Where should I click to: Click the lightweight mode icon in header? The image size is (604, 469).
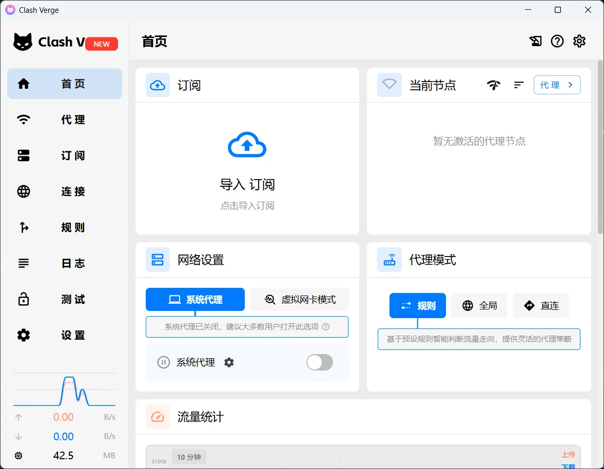tap(535, 41)
